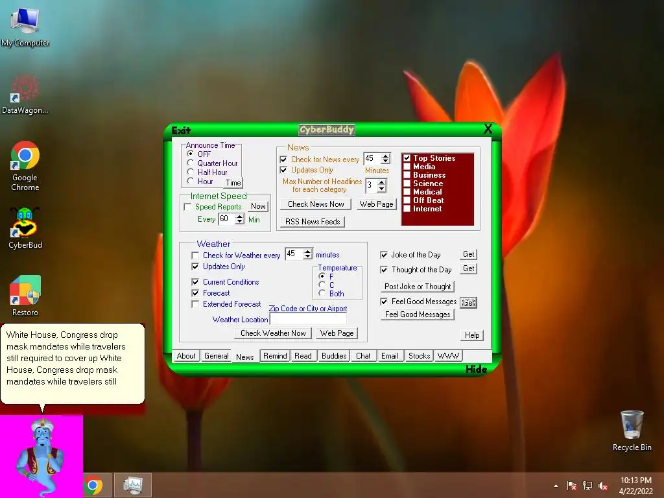Click Check Weather Now

[x=273, y=333]
